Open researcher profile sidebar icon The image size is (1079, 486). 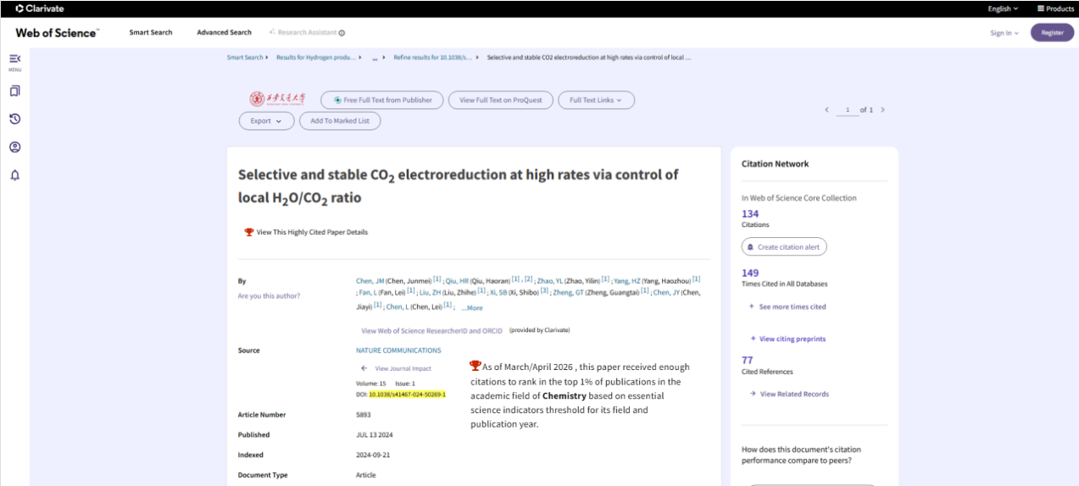pos(14,146)
